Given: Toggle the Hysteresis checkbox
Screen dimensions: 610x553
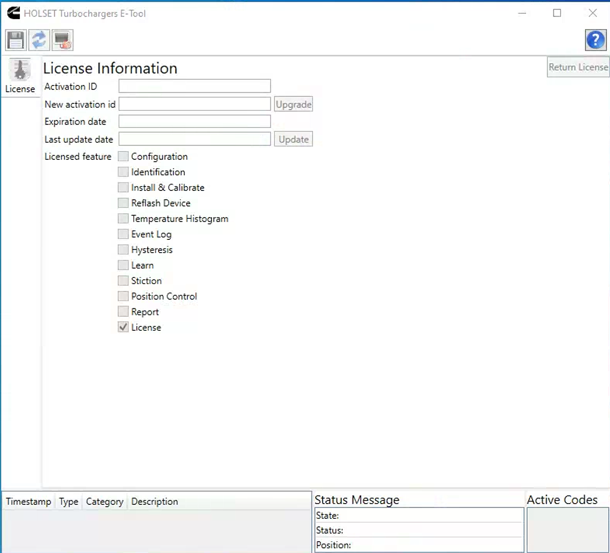Looking at the screenshot, I should pyautogui.click(x=123, y=249).
